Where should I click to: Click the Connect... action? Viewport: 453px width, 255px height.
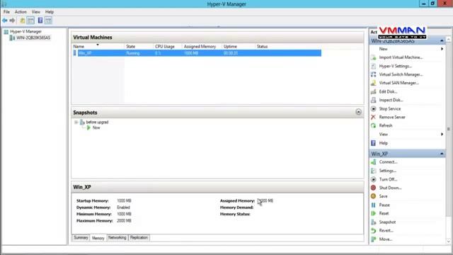pyautogui.click(x=389, y=162)
